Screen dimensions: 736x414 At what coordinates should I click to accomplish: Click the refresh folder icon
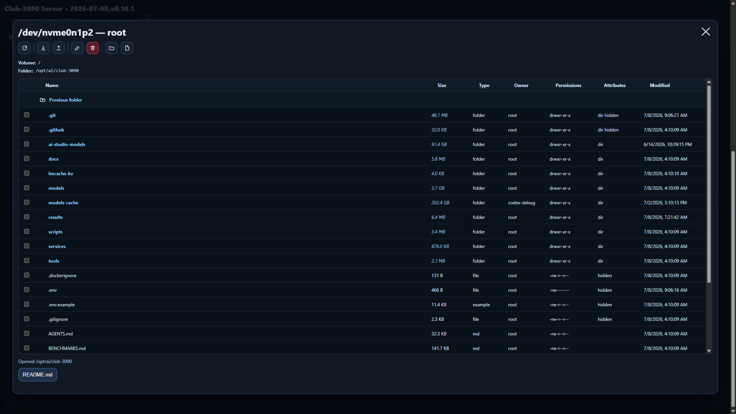tap(25, 48)
